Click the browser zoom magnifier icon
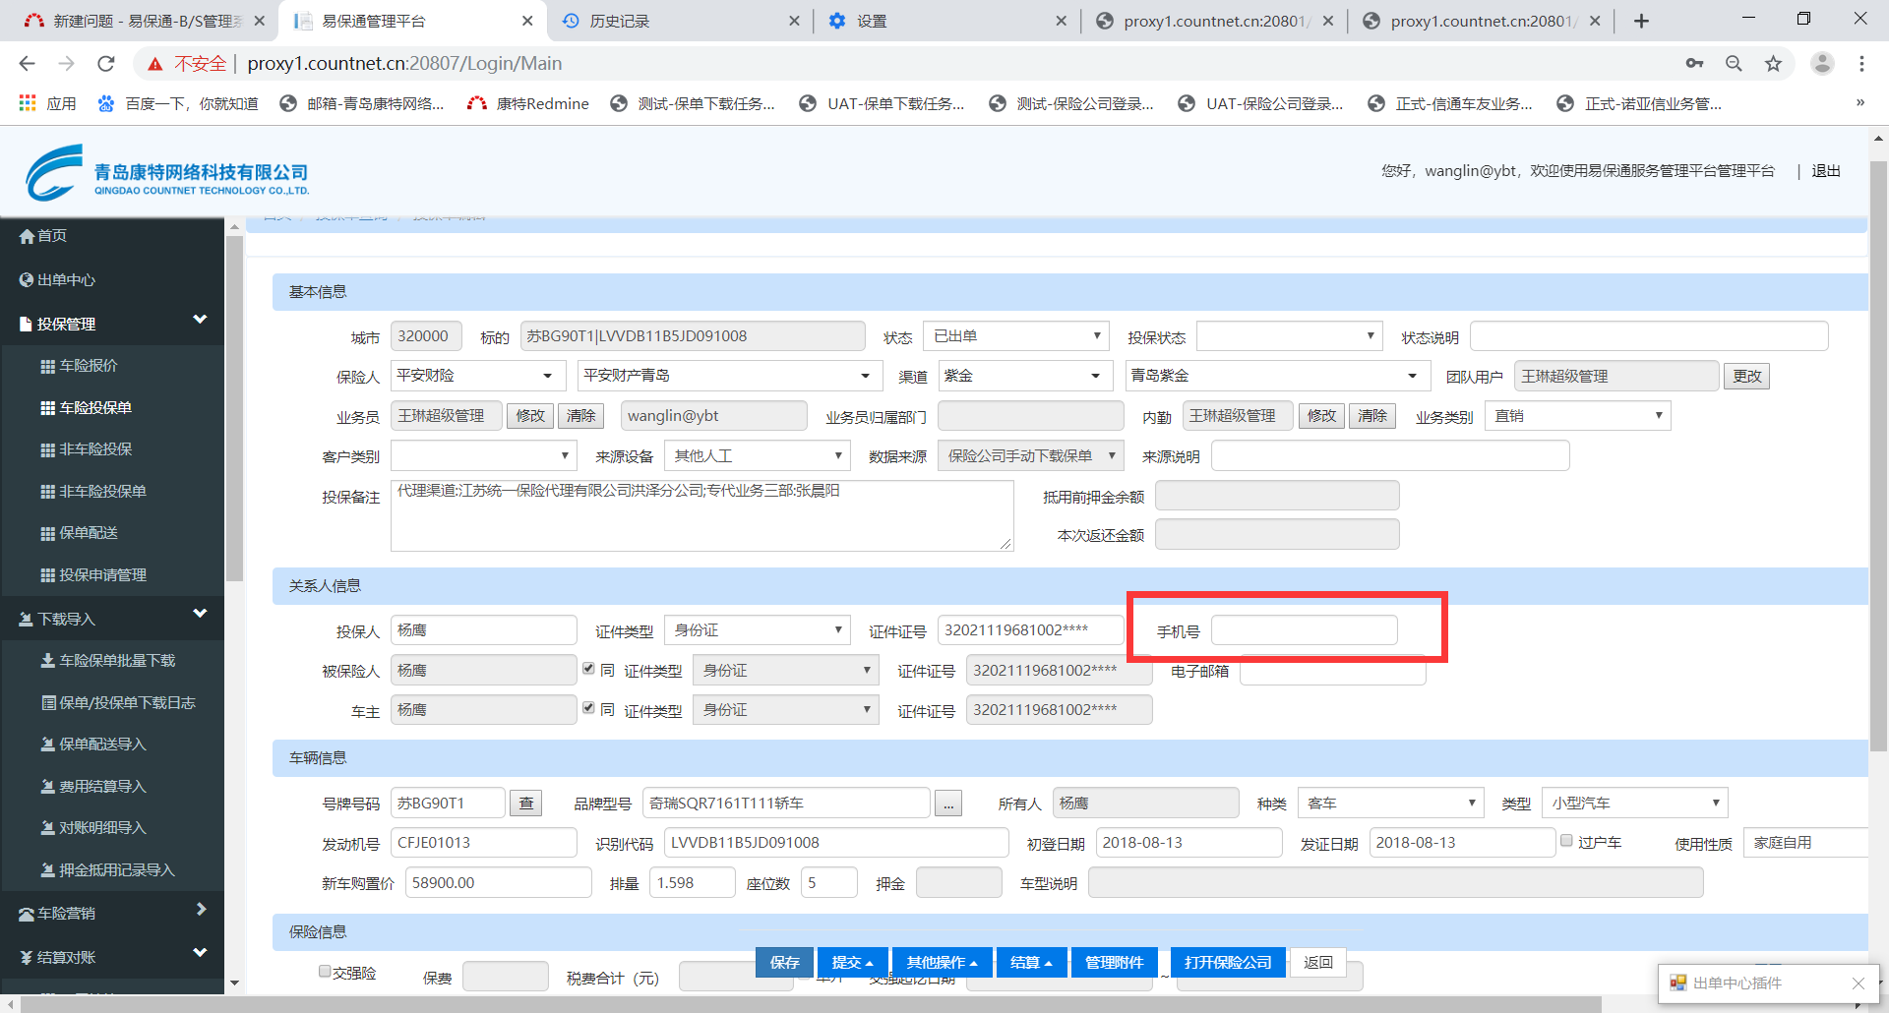1889x1013 pixels. 1734,64
